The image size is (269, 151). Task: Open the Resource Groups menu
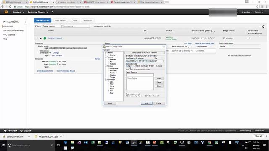[x=38, y=12]
